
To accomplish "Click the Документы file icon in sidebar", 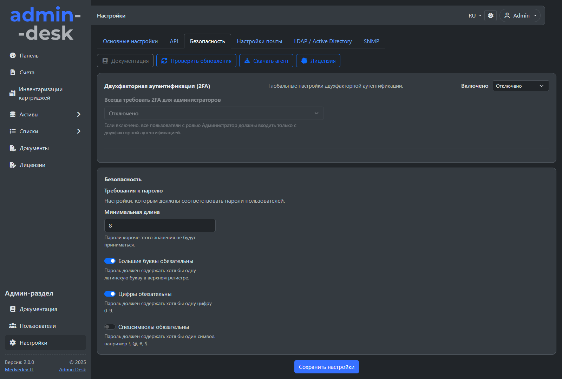I will coord(13,148).
